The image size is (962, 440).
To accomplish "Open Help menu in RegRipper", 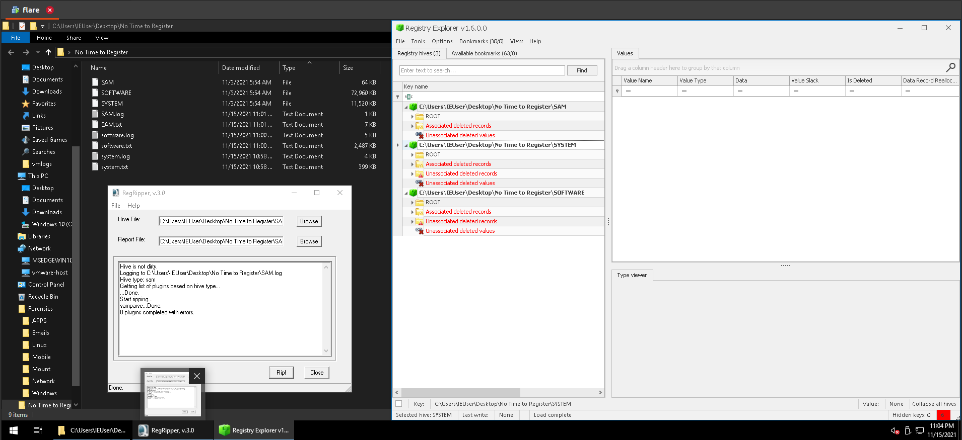I will point(133,206).
